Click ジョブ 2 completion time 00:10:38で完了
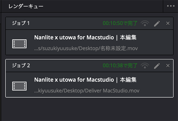This screenshot has width=178, height=121. [120, 66]
